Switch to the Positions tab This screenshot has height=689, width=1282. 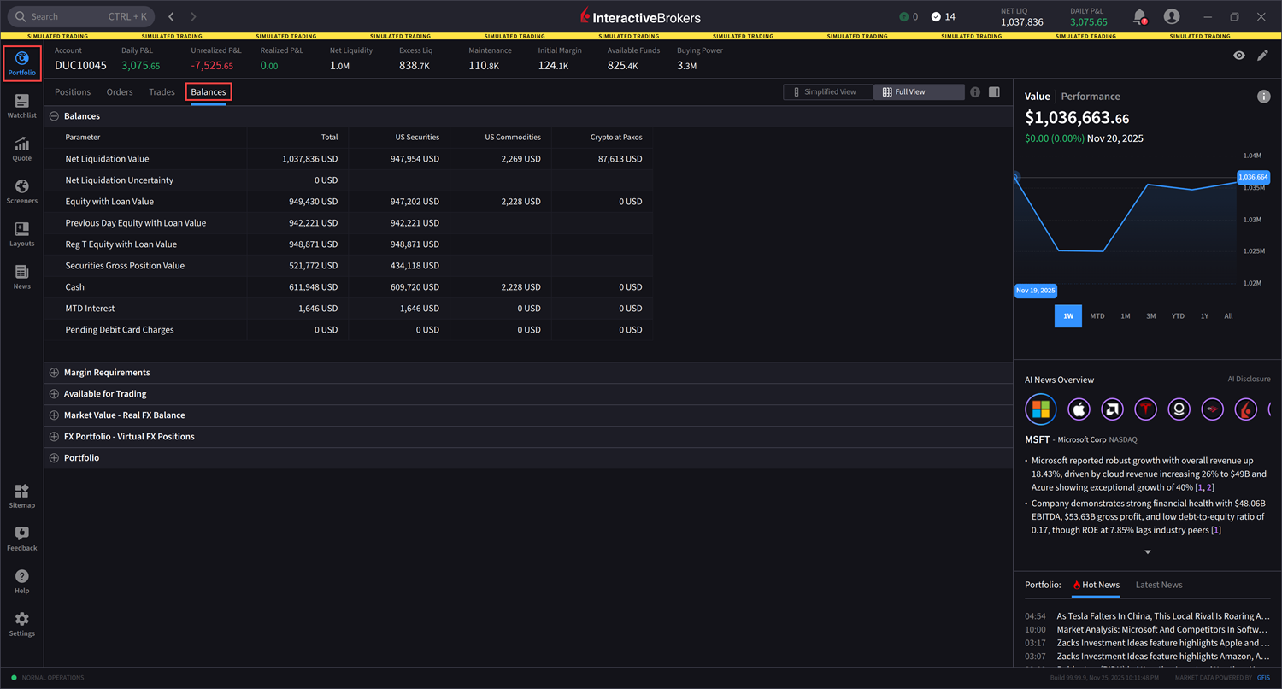point(73,92)
